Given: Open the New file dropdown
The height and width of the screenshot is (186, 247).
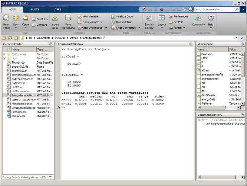Looking at the screenshot, I should click(16, 28).
